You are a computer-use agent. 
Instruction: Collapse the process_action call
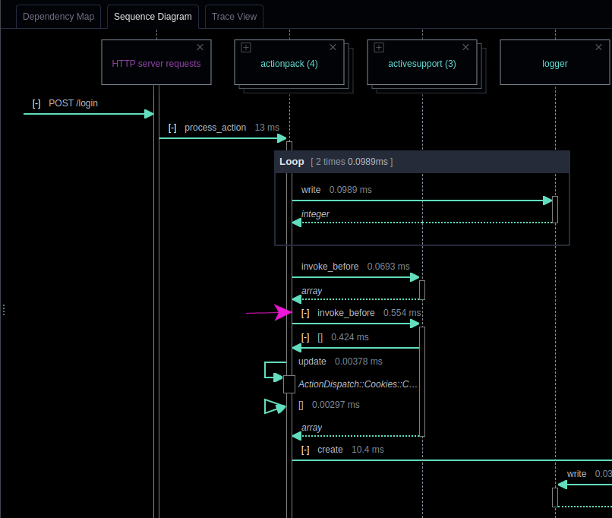(172, 128)
